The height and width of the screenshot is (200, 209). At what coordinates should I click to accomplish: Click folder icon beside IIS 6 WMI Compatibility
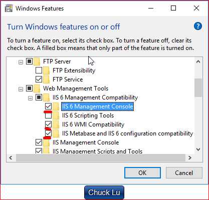pos(56,124)
